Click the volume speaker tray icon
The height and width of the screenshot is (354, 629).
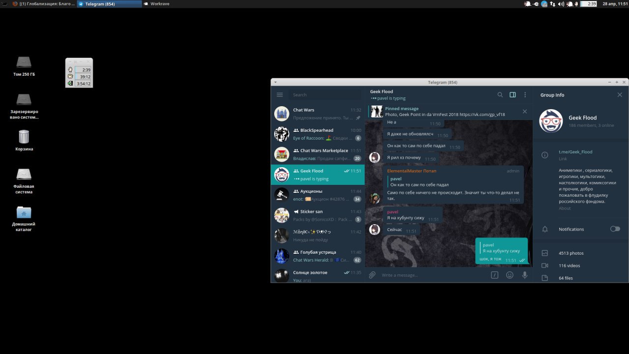pos(561,4)
